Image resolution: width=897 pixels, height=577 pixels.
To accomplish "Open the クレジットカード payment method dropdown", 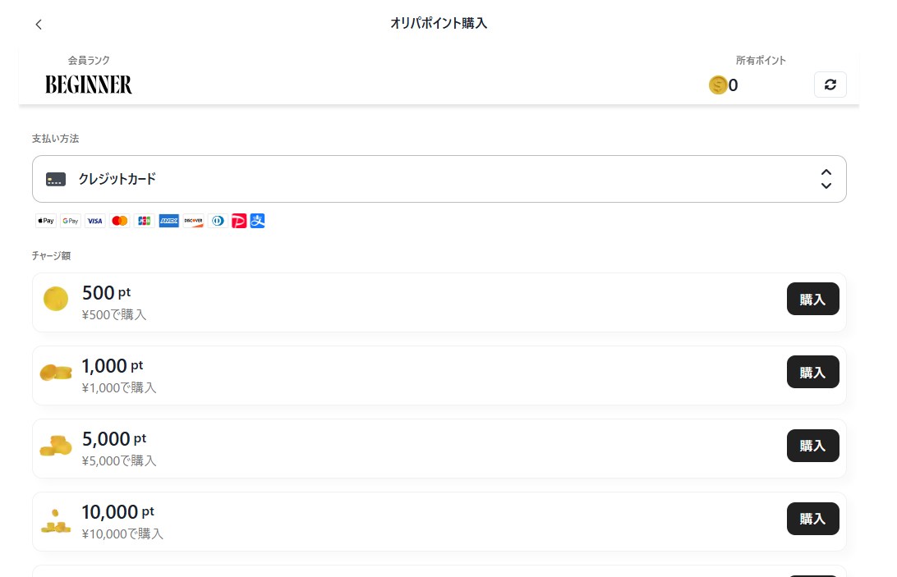I will pos(439,179).
